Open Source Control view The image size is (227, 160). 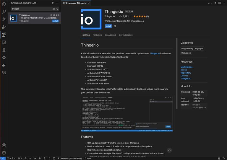[x=4, y=19]
